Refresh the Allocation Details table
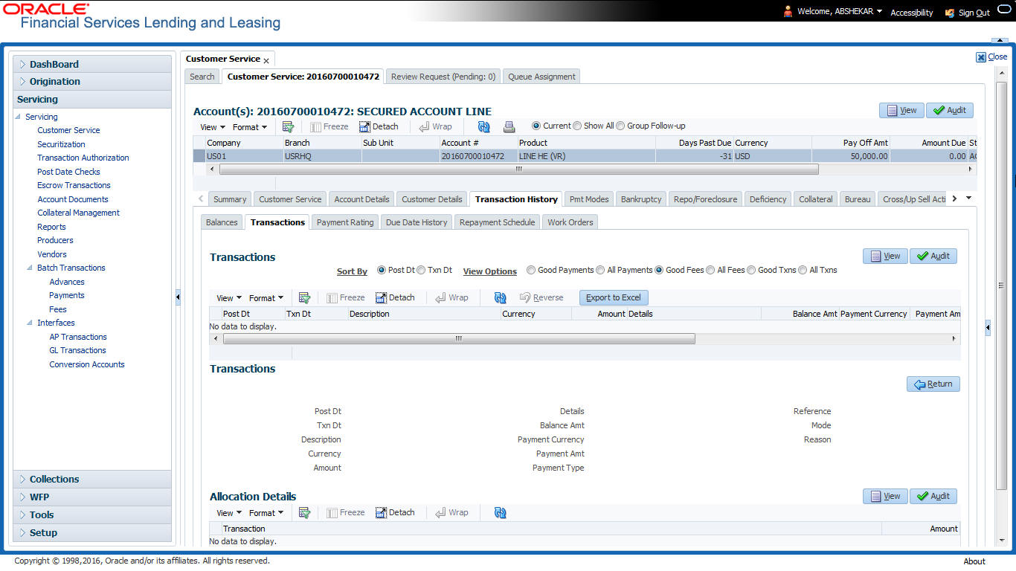 tap(500, 512)
